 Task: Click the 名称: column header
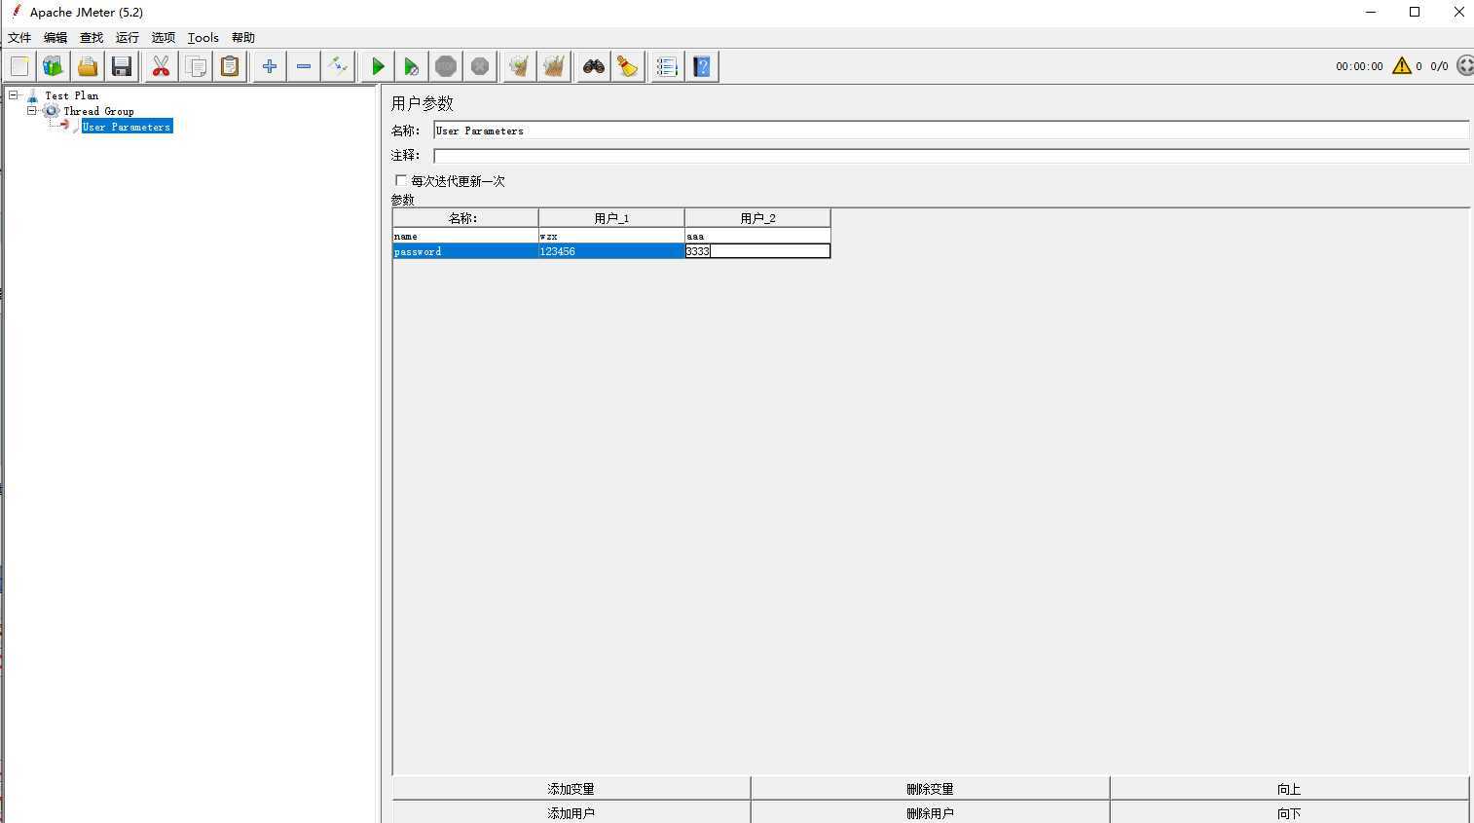click(x=465, y=218)
